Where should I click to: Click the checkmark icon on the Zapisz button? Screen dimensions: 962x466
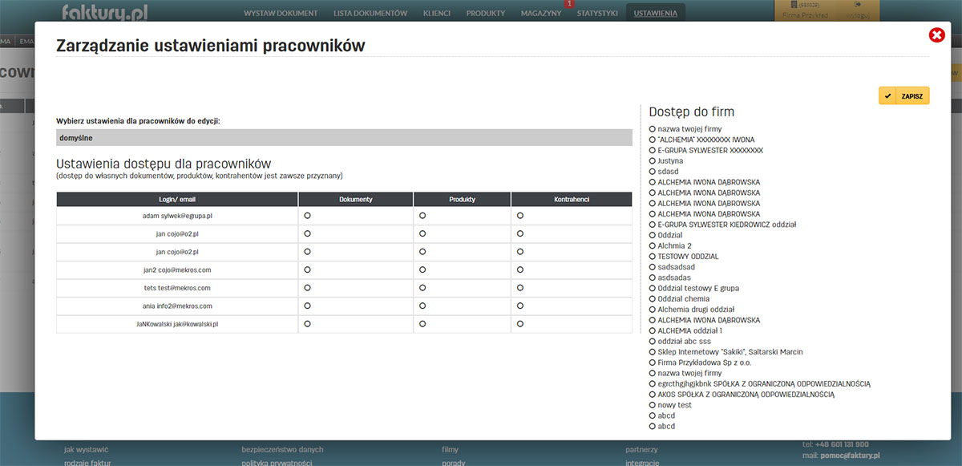point(888,96)
